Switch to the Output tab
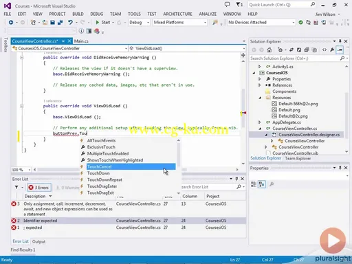 pos(38,241)
